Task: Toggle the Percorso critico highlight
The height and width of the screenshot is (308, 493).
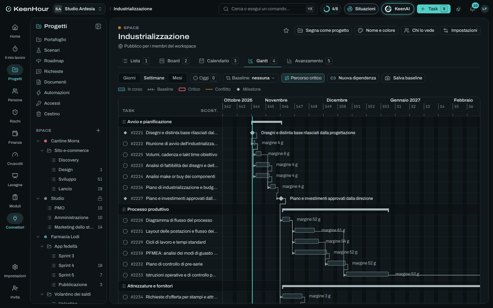Action: (x=303, y=78)
